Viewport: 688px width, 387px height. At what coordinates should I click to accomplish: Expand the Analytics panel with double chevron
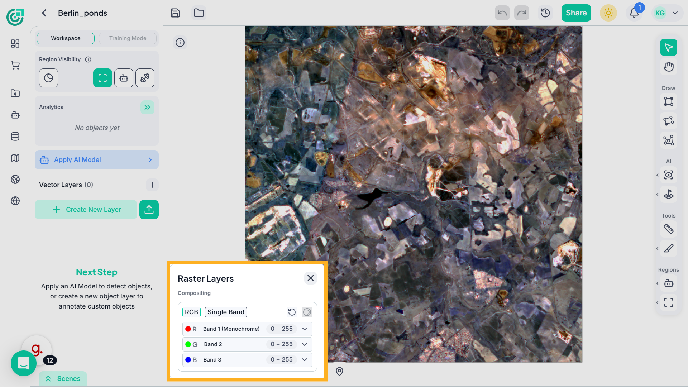[147, 107]
